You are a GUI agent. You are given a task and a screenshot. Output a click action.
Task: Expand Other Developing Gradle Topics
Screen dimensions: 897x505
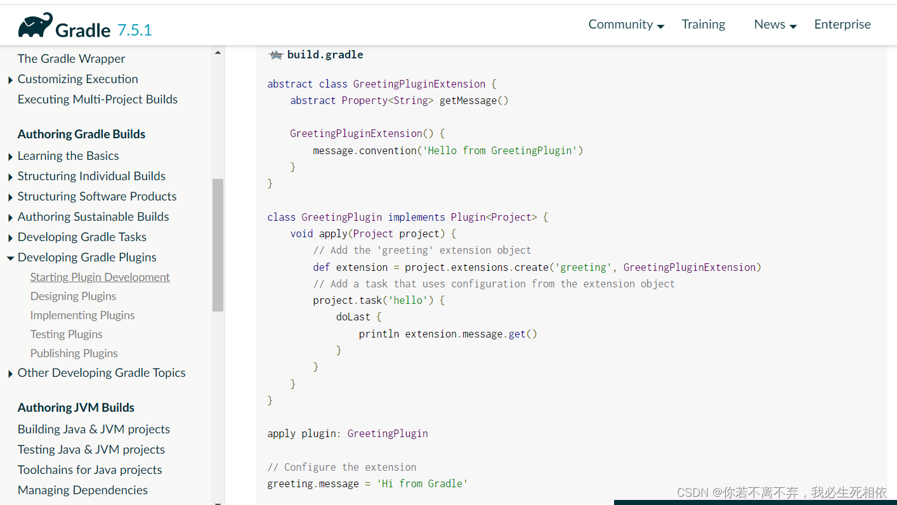[10, 373]
